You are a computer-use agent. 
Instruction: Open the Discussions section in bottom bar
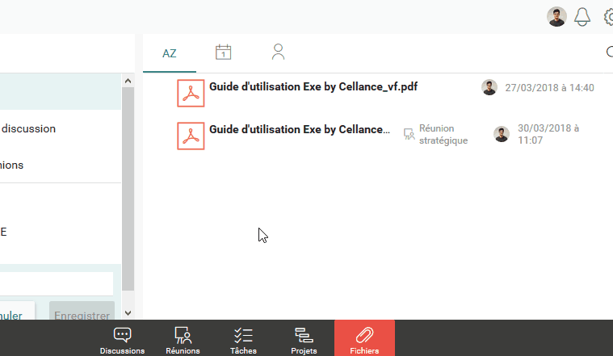[122, 339]
